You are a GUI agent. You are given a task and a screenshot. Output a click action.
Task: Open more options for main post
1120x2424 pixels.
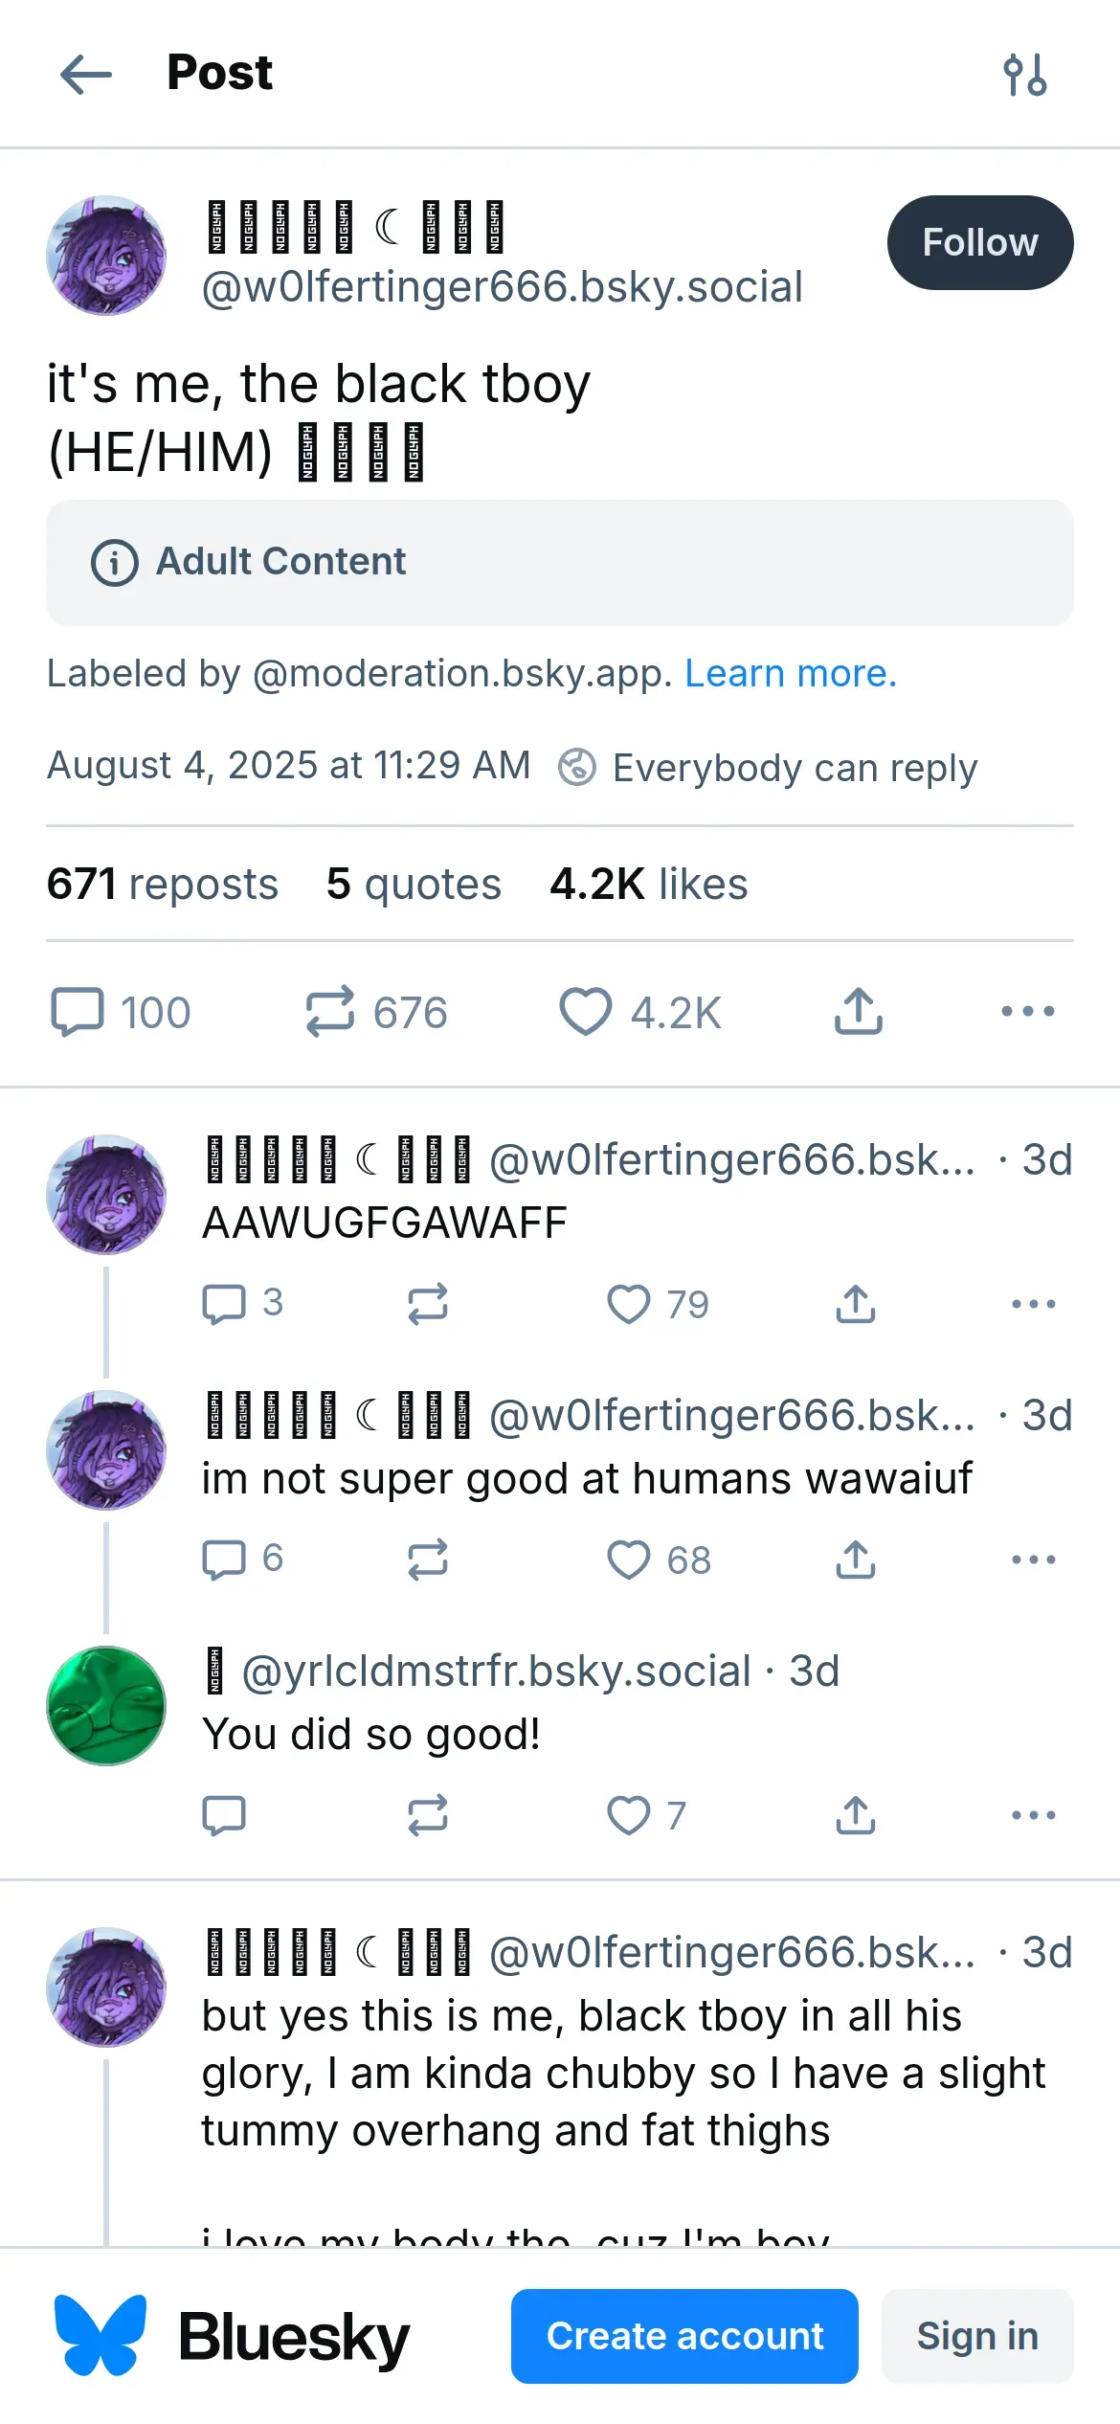pyautogui.click(x=1027, y=1012)
